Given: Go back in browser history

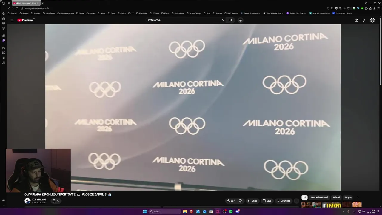Looking at the screenshot, I should 9,8.
